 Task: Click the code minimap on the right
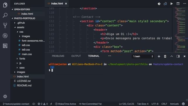[180, 30]
